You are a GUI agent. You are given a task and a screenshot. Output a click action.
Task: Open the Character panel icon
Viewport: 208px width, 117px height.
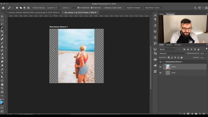(155, 16)
